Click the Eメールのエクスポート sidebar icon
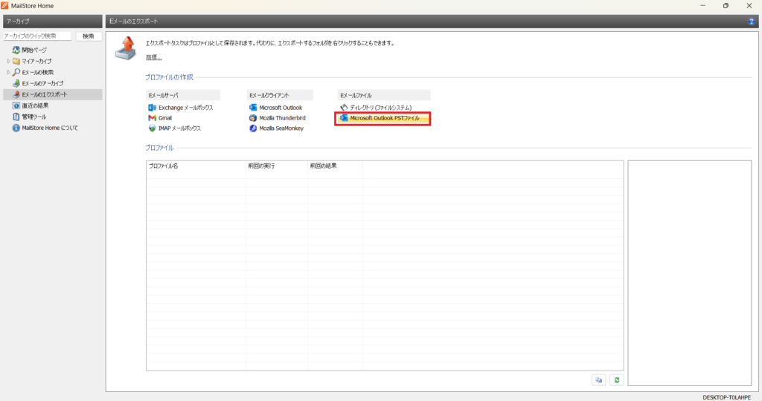The height and width of the screenshot is (401, 762). coord(16,94)
